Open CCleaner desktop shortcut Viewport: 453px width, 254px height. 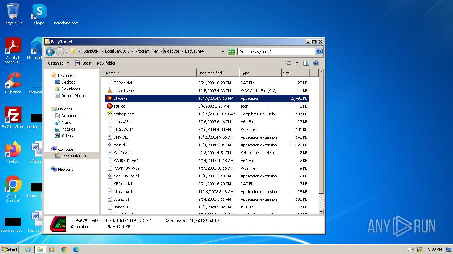tap(13, 83)
